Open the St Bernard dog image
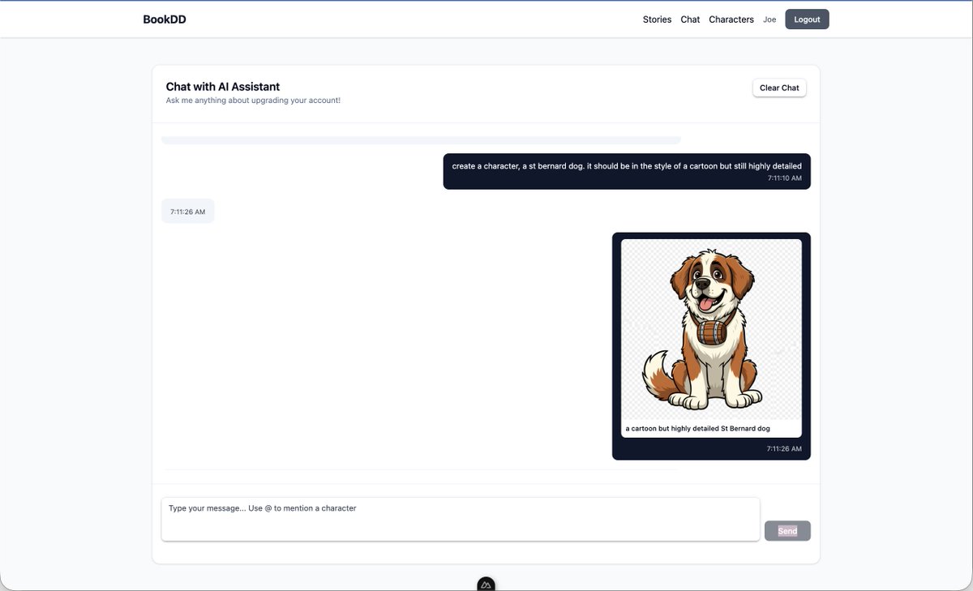 point(711,329)
